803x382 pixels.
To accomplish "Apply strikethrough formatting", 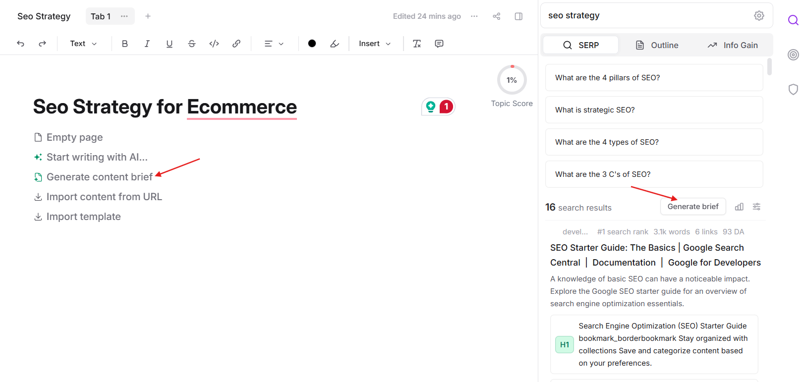I will click(192, 44).
